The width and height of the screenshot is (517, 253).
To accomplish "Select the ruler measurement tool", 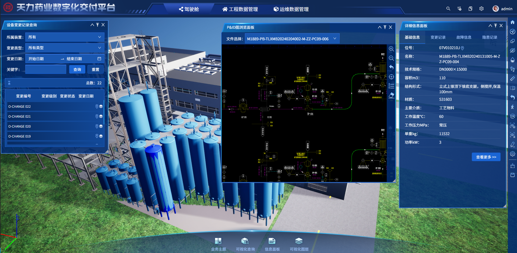I will tap(512, 79).
